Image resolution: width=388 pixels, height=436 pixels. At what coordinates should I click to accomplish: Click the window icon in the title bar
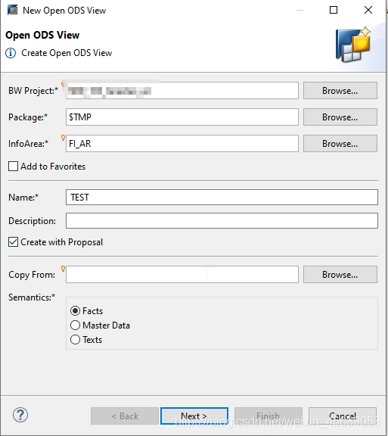tap(13, 10)
